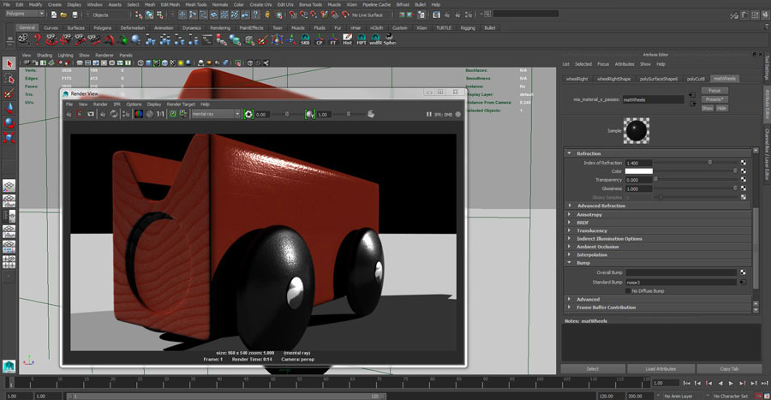Click map button for Refraction Color
Image resolution: width=771 pixels, height=400 pixels.
(743, 171)
